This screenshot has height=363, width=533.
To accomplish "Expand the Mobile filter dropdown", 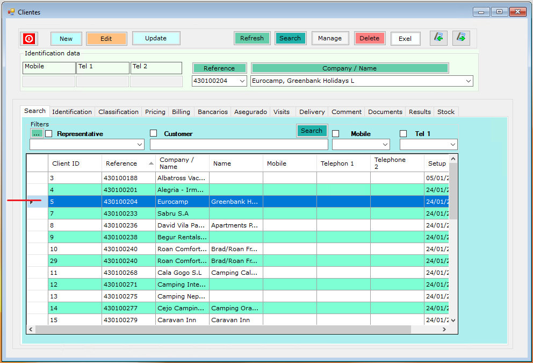I will point(385,145).
